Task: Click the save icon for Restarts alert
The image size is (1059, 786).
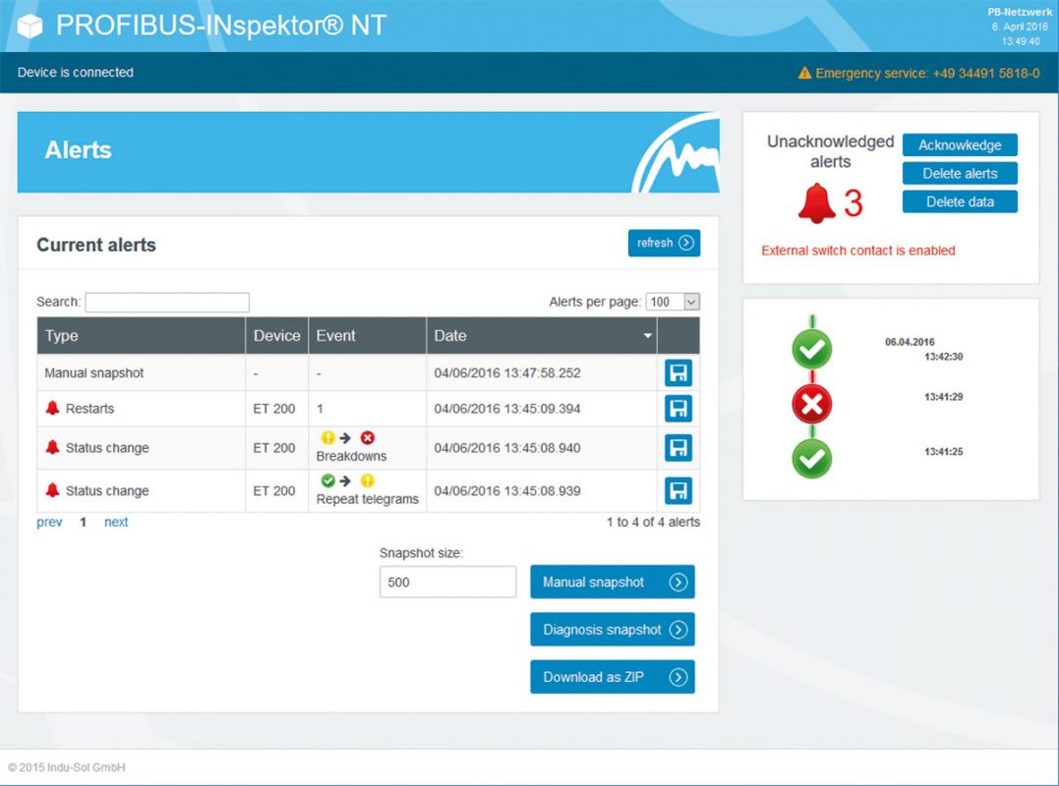Action: (678, 409)
